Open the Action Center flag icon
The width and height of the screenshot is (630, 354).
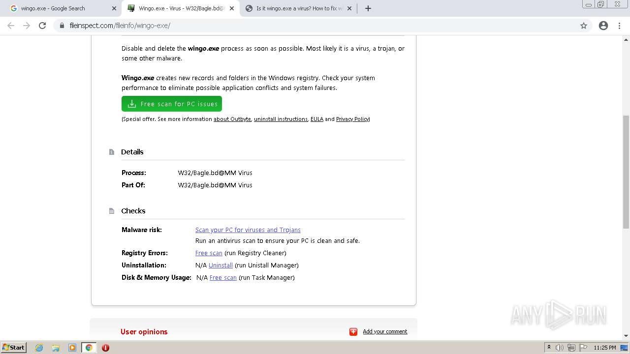click(583, 348)
